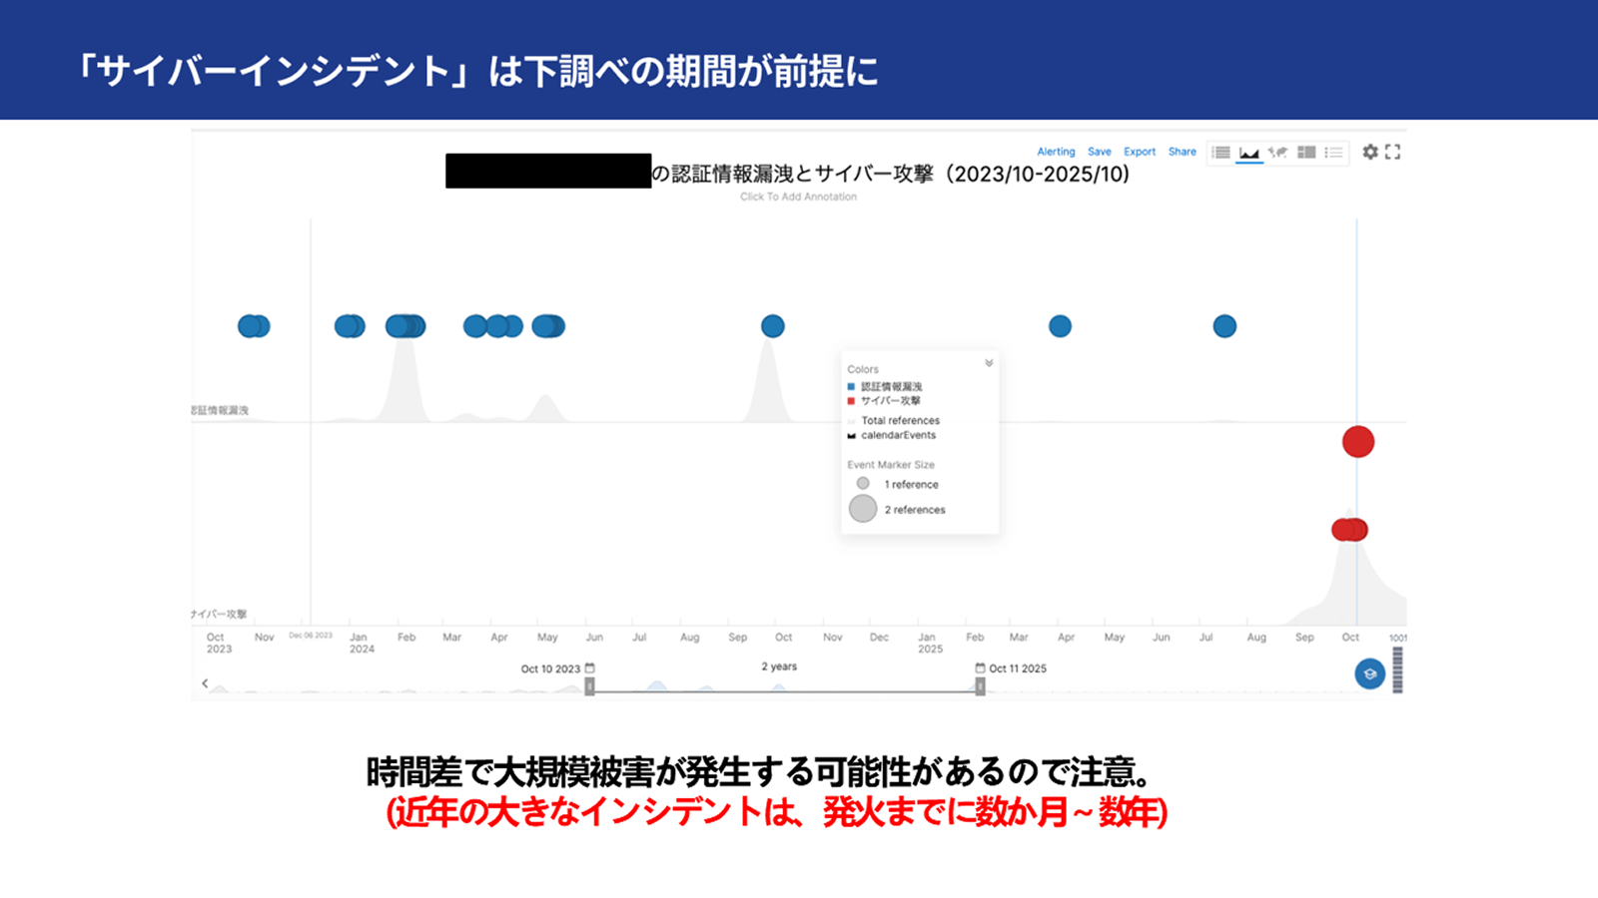Click the 'Jan 2025' axis label
Screen dimensions: 1598x898
tap(929, 643)
